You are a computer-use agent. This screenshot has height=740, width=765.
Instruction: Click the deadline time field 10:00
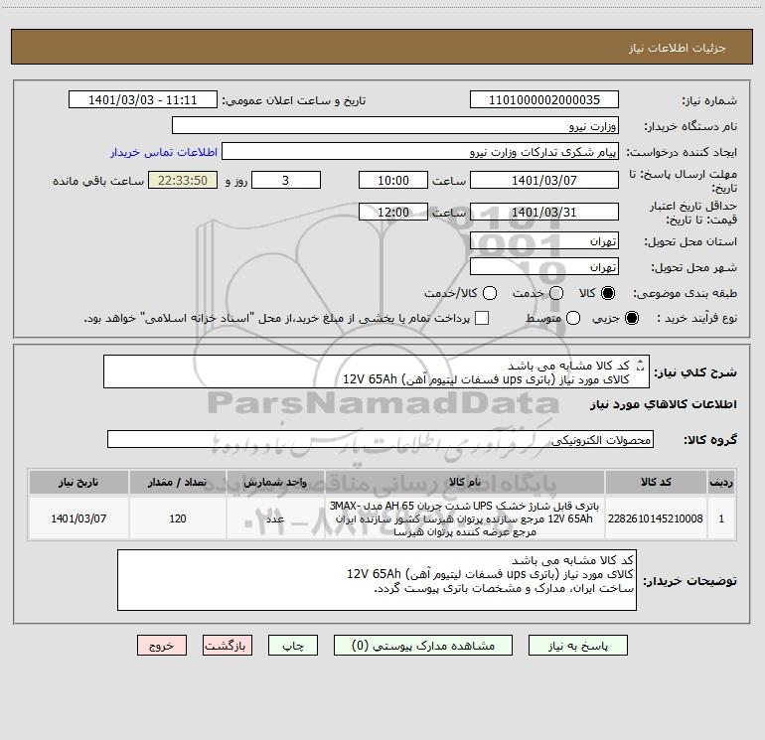point(393,180)
